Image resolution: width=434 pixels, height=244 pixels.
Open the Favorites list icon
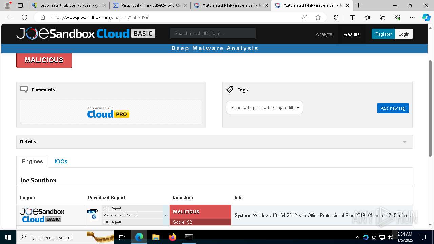[368, 17]
